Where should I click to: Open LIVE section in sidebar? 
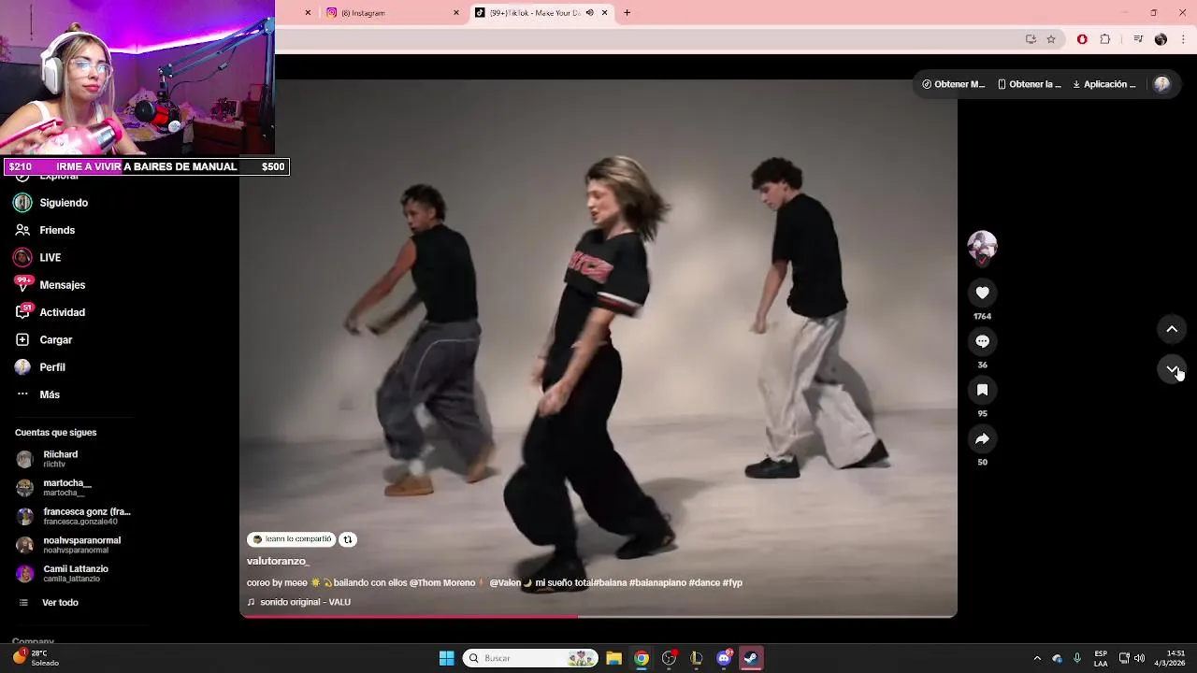click(37, 257)
